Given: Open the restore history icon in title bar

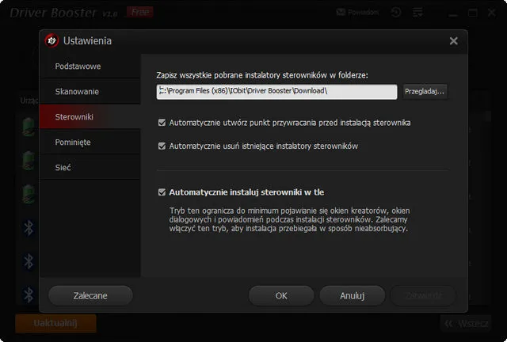Looking at the screenshot, I should (x=396, y=13).
